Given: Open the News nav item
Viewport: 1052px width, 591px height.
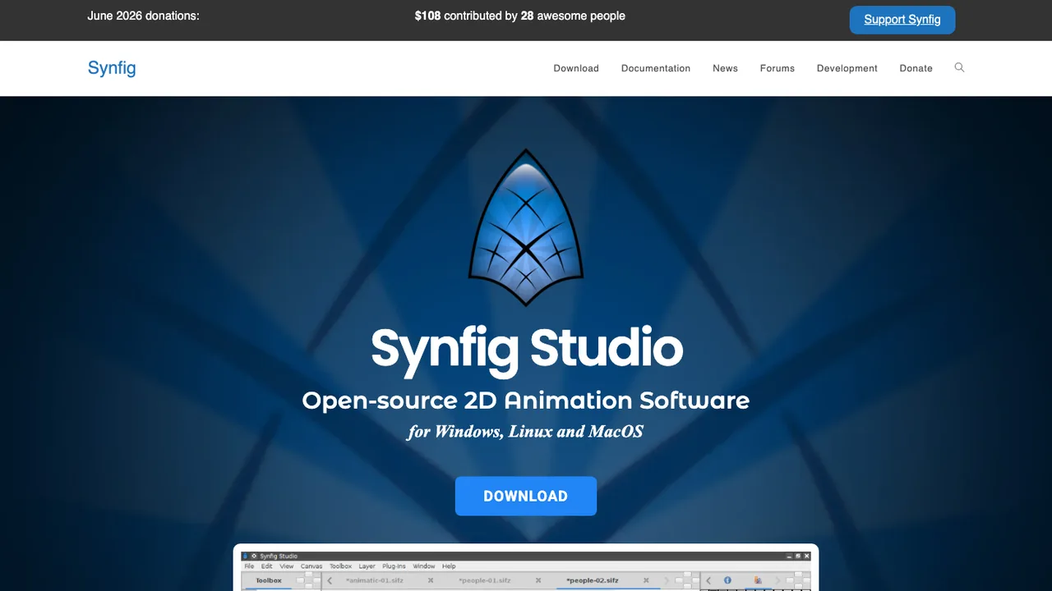Looking at the screenshot, I should click(x=725, y=68).
